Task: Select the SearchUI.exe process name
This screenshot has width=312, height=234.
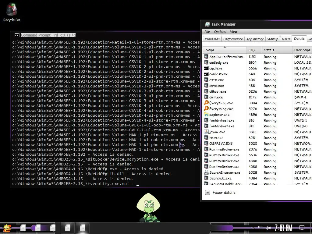Action: point(220,178)
